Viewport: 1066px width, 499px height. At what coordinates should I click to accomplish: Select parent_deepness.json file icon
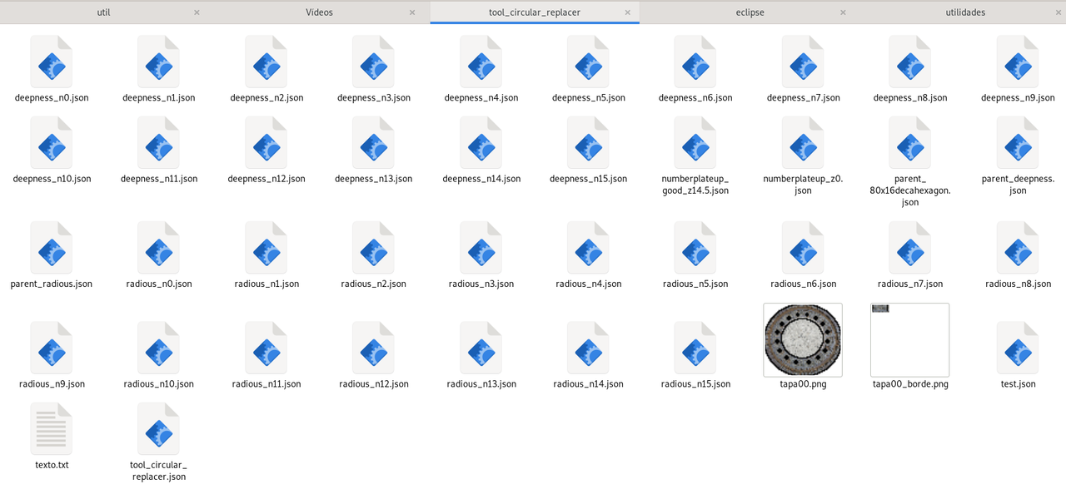[x=1018, y=142]
